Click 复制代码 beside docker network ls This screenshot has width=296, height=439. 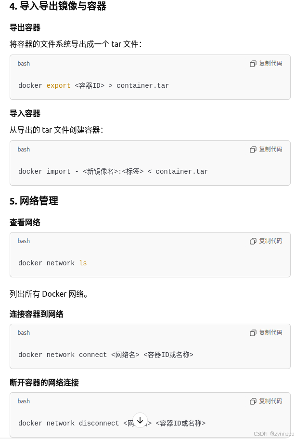[270, 241]
